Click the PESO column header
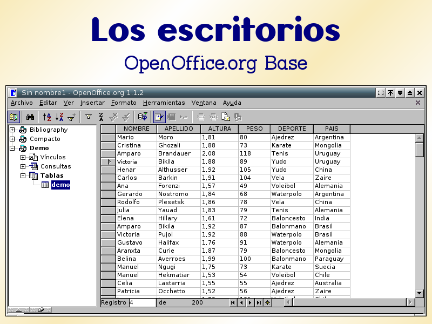Viewport: 432px width, 324px height. click(x=254, y=129)
